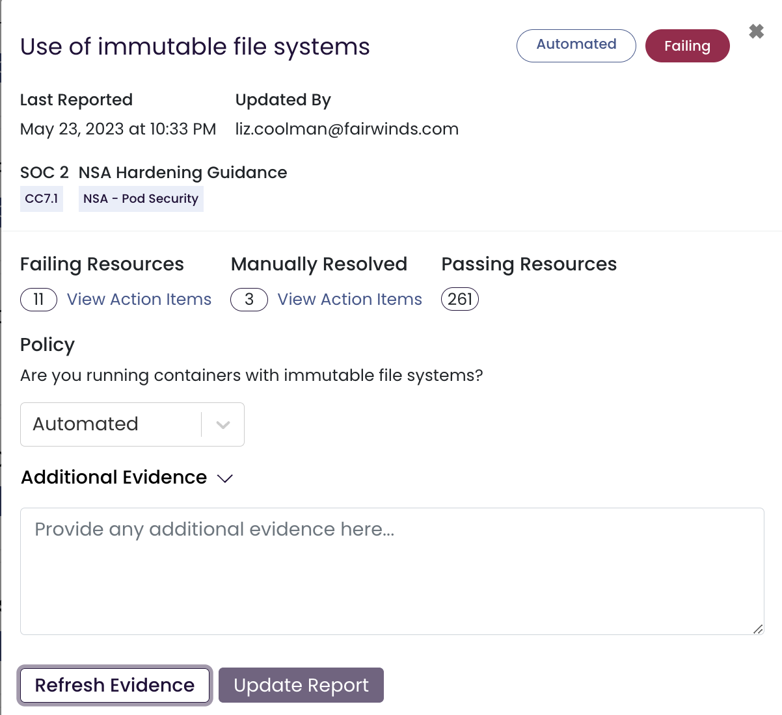
Task: Click the Refresh Evidence button
Action: point(115,685)
